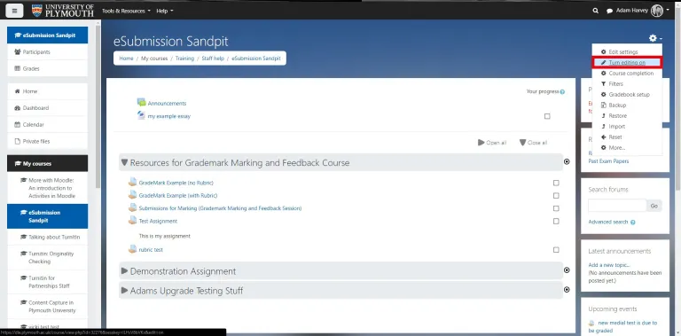Click the Announcements forum icon
Viewport: 681px width, 336px height.
[141, 103]
